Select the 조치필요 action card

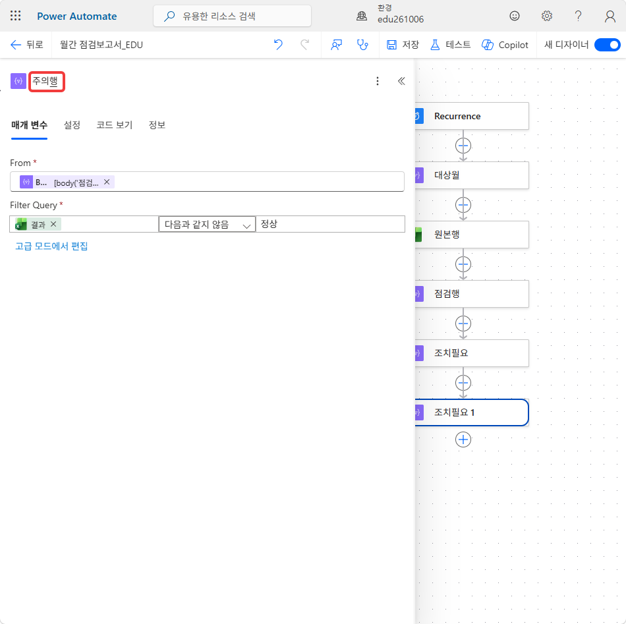pyautogui.click(x=472, y=353)
